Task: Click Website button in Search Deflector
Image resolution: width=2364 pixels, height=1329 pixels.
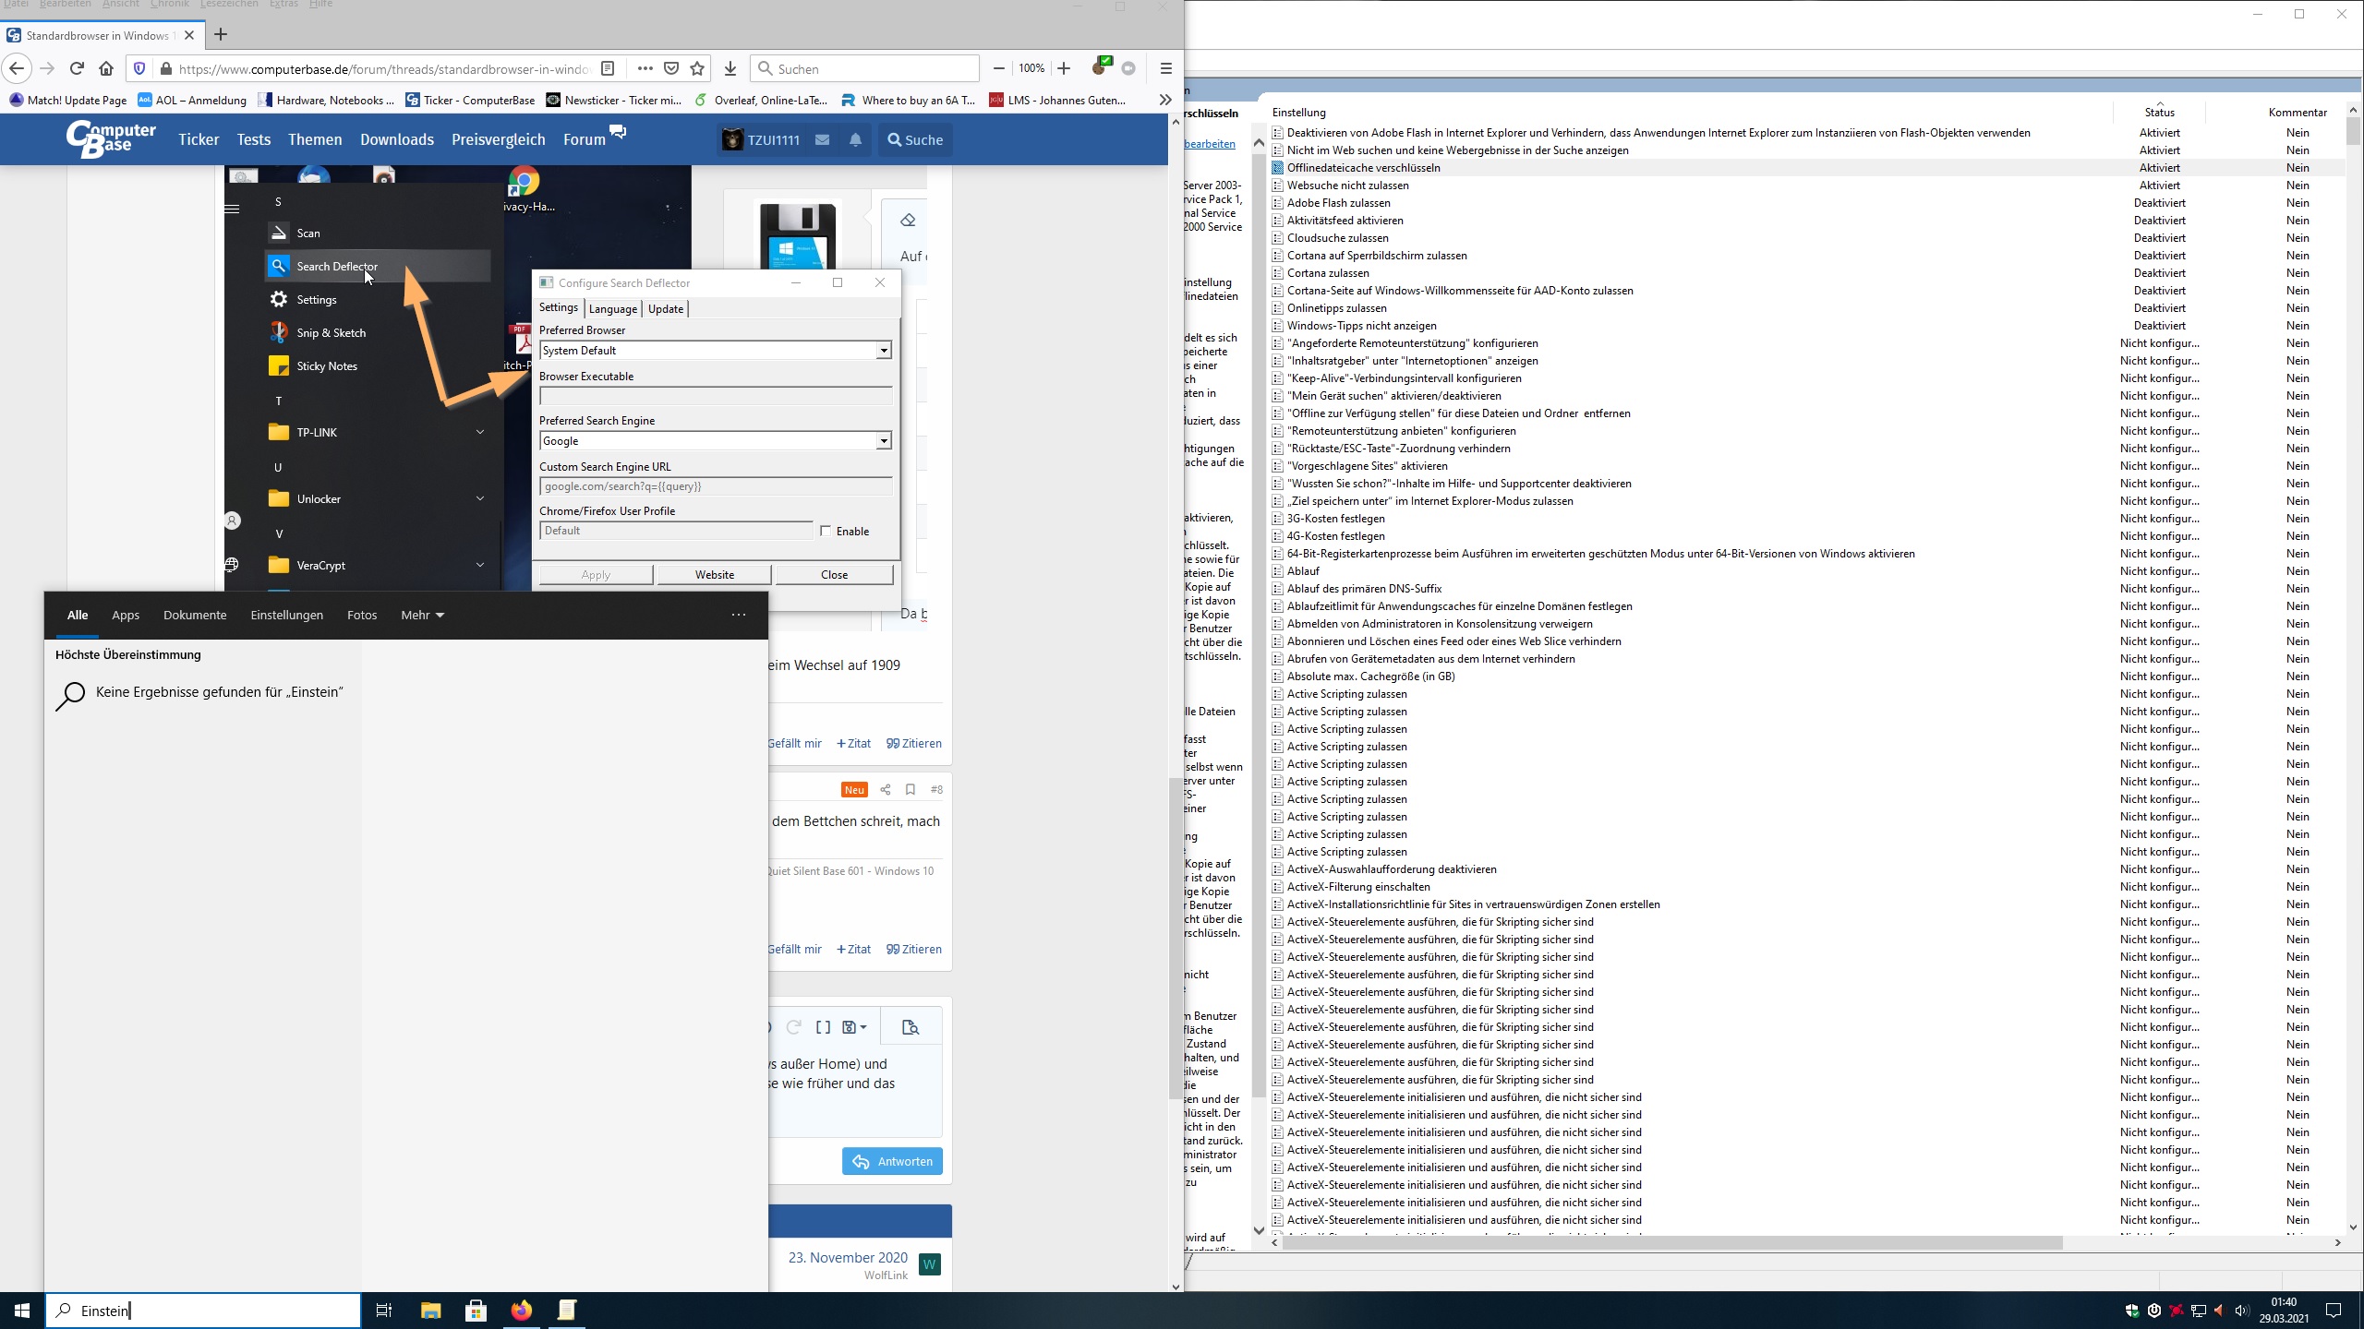Action: [x=715, y=574]
